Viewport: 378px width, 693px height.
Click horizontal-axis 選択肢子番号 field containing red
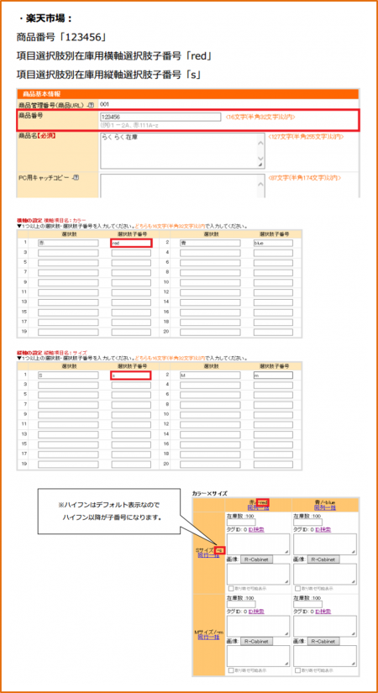[x=131, y=243]
